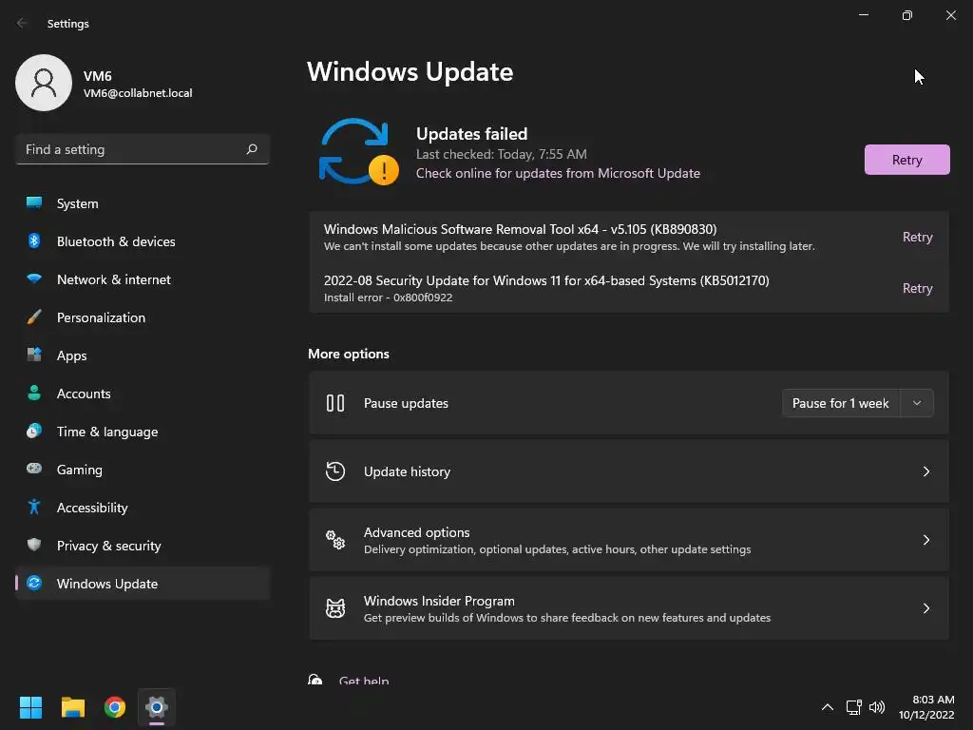This screenshot has width=973, height=730.
Task: Click the Accounts person icon
Action: [x=34, y=393]
